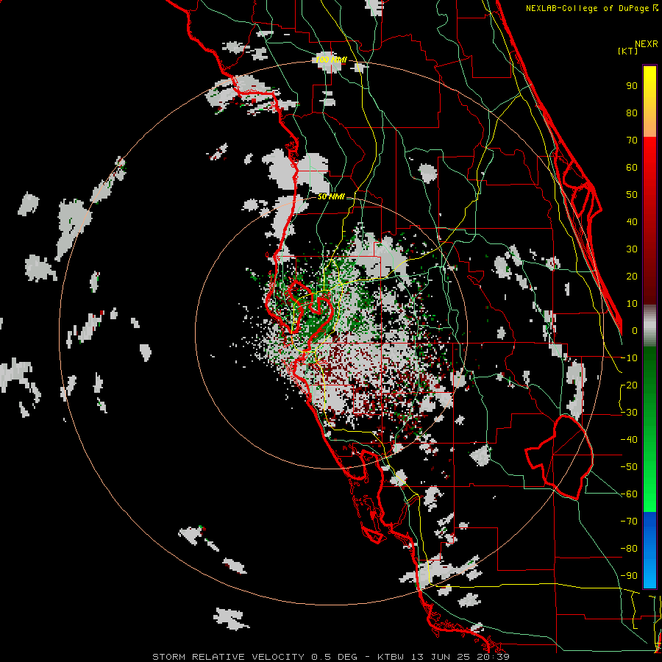Select the -40 knot scale value
The height and width of the screenshot is (662, 662).
coord(630,440)
